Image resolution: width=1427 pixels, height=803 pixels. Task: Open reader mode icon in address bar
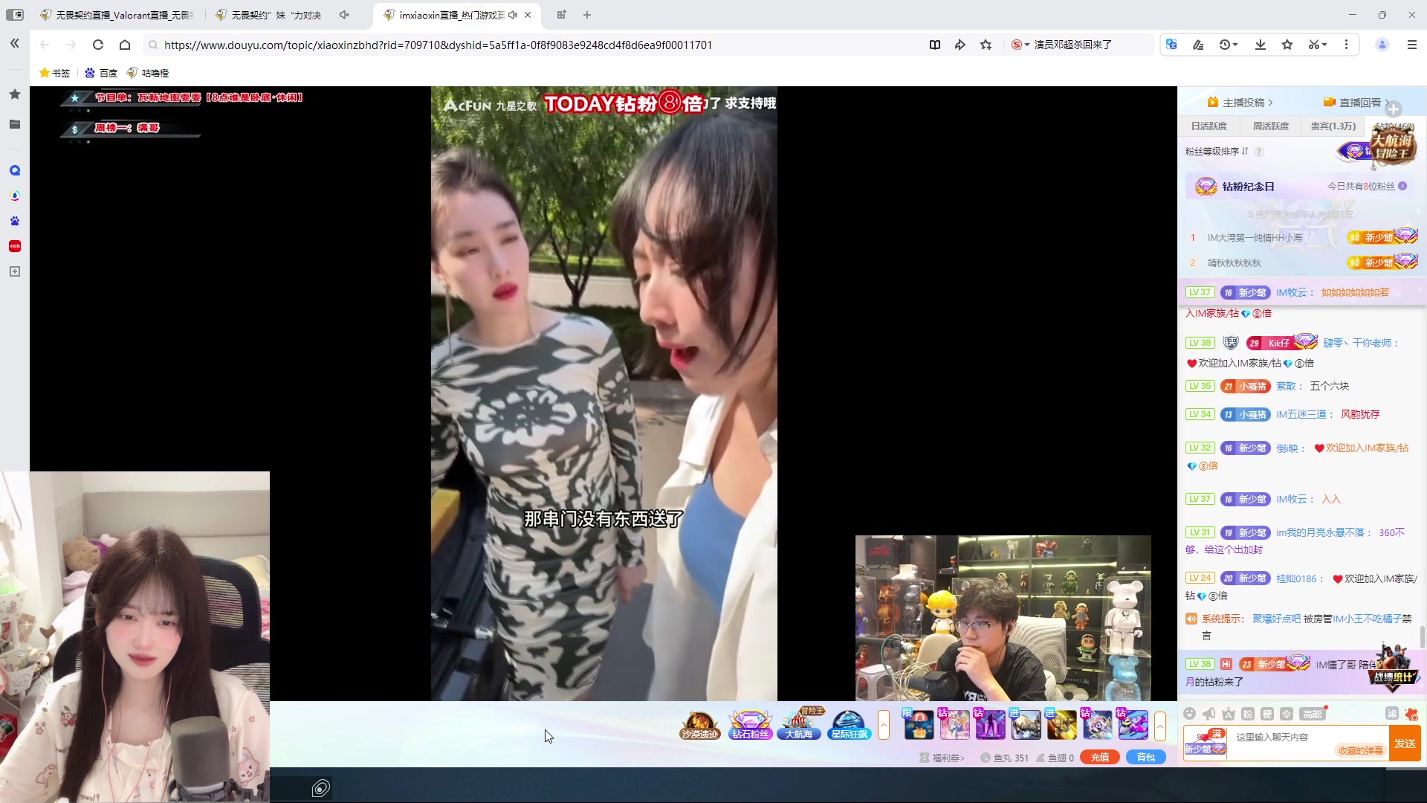935,45
